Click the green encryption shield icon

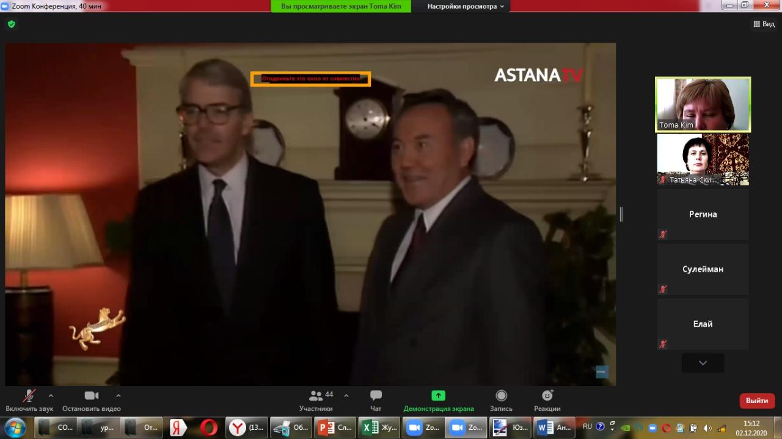pyautogui.click(x=12, y=24)
